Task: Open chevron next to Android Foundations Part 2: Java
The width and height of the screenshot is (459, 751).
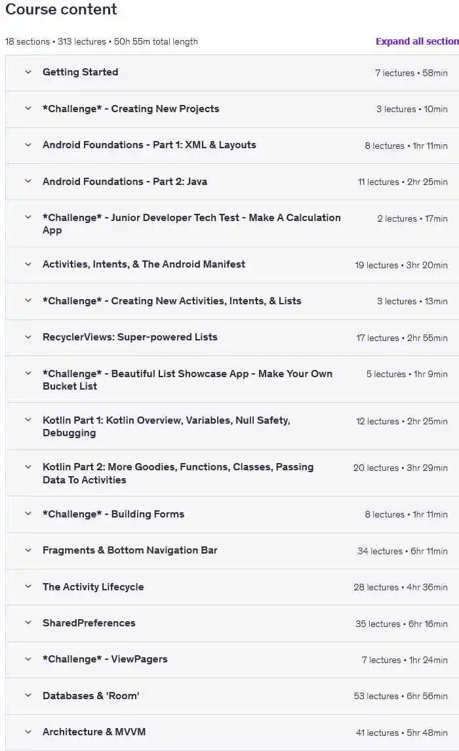Action: (28, 182)
